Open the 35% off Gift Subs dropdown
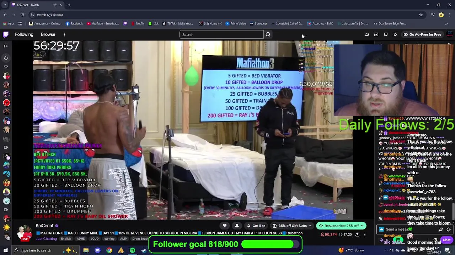455x255 pixels. point(292,226)
